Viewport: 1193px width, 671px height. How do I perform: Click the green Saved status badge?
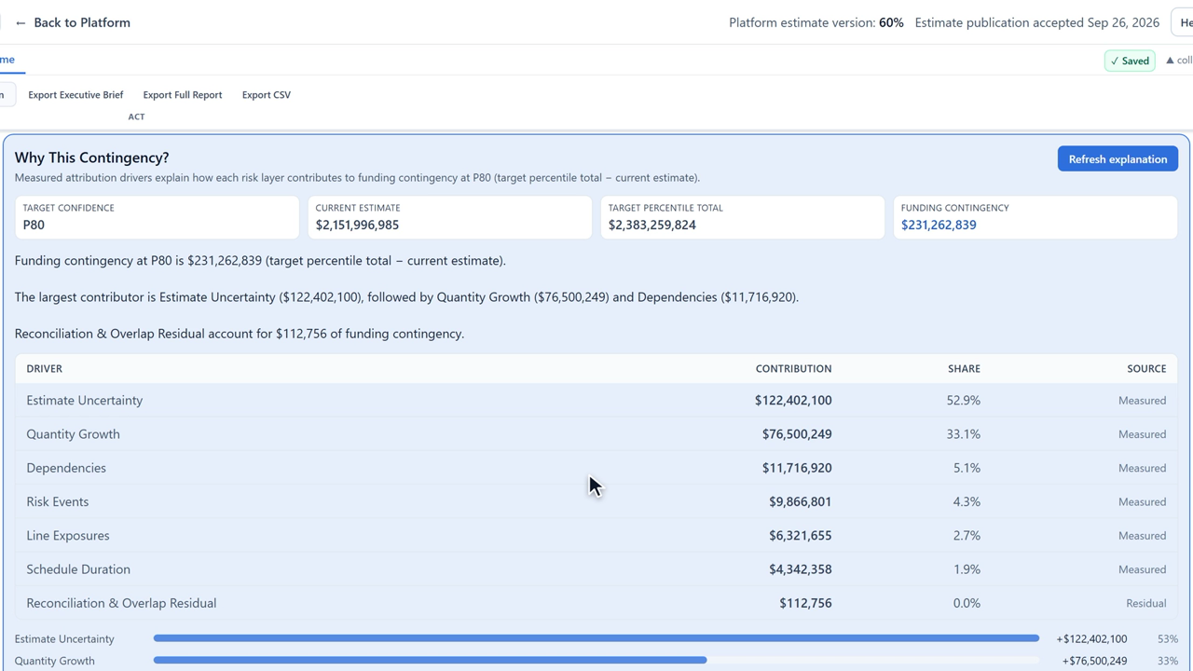(1130, 61)
